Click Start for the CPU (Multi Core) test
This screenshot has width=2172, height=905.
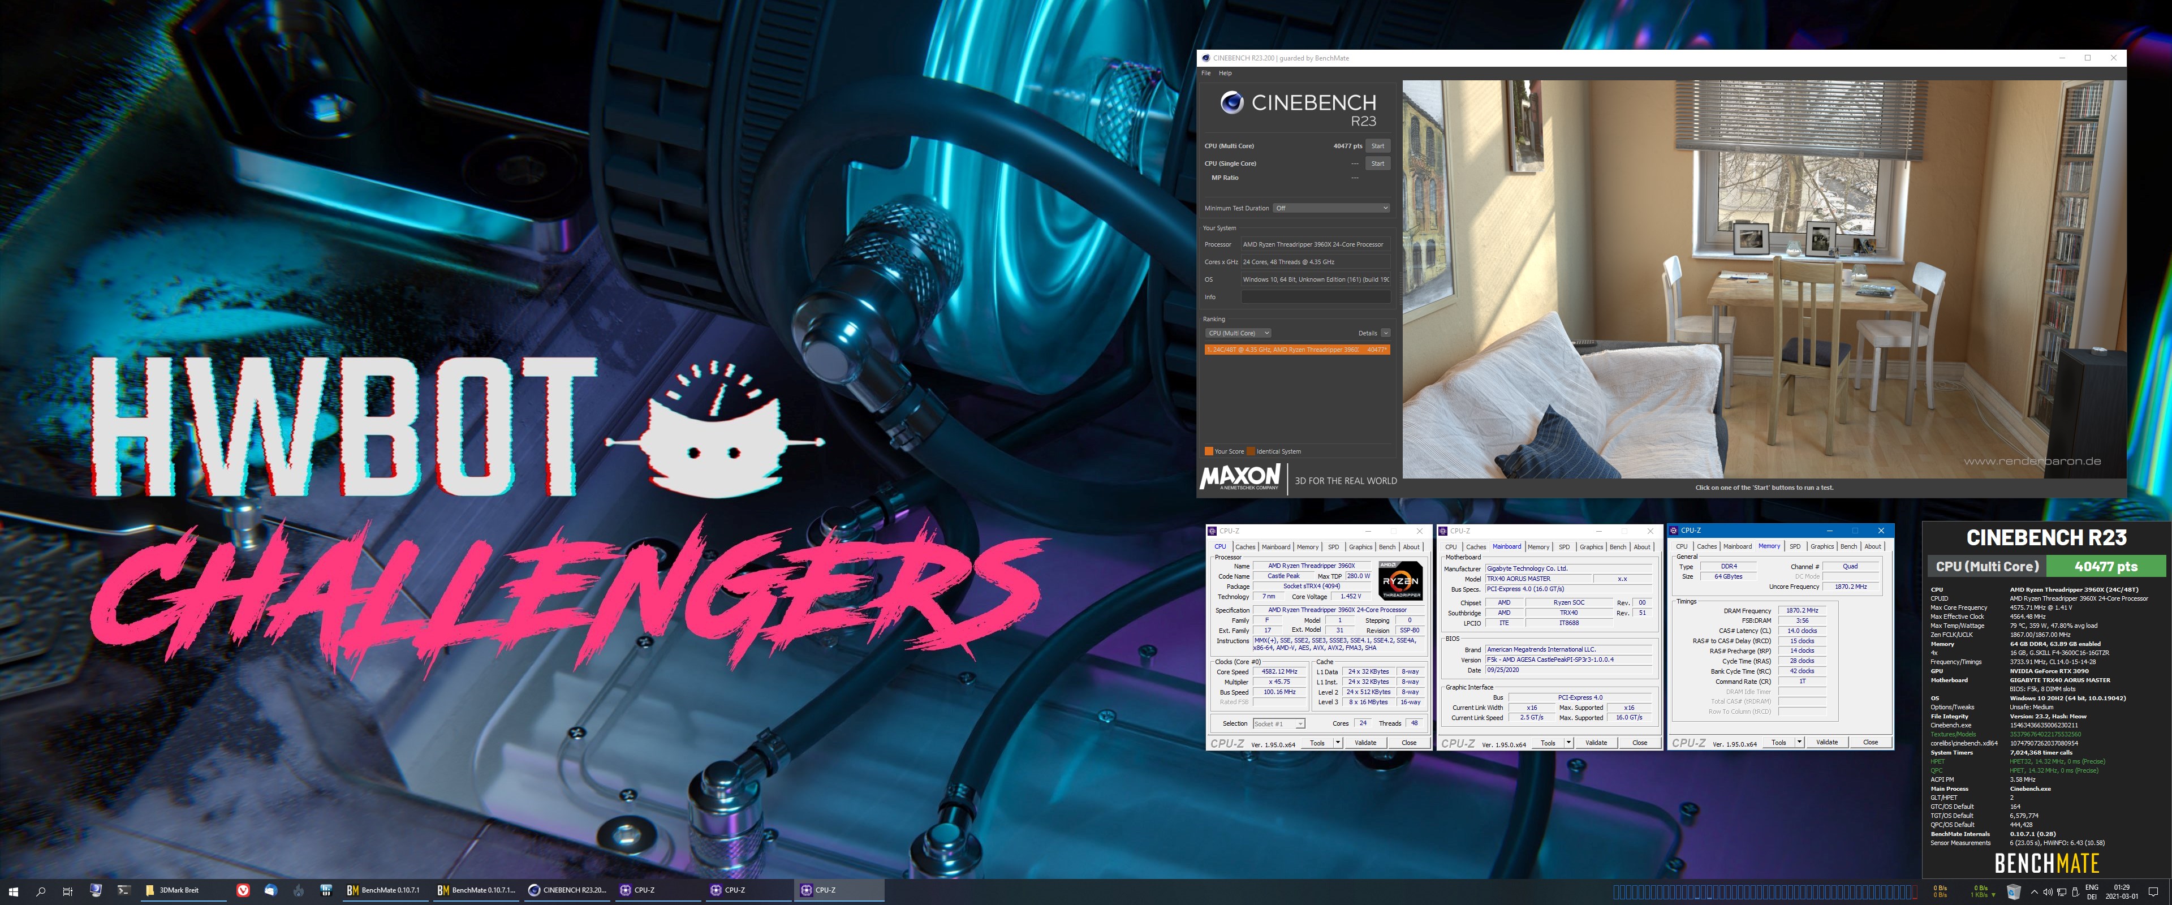(x=1377, y=146)
